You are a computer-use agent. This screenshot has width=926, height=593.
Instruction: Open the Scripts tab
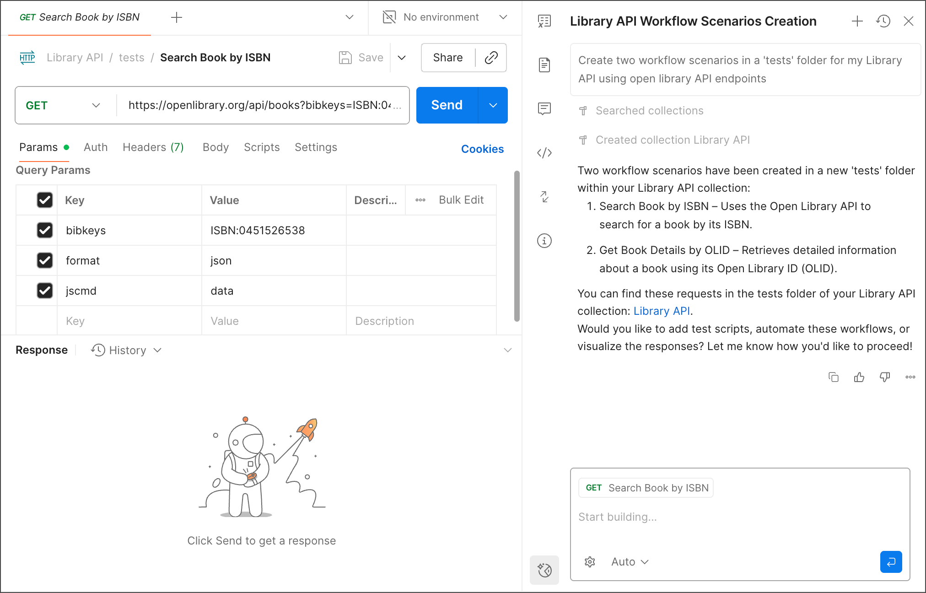click(261, 147)
